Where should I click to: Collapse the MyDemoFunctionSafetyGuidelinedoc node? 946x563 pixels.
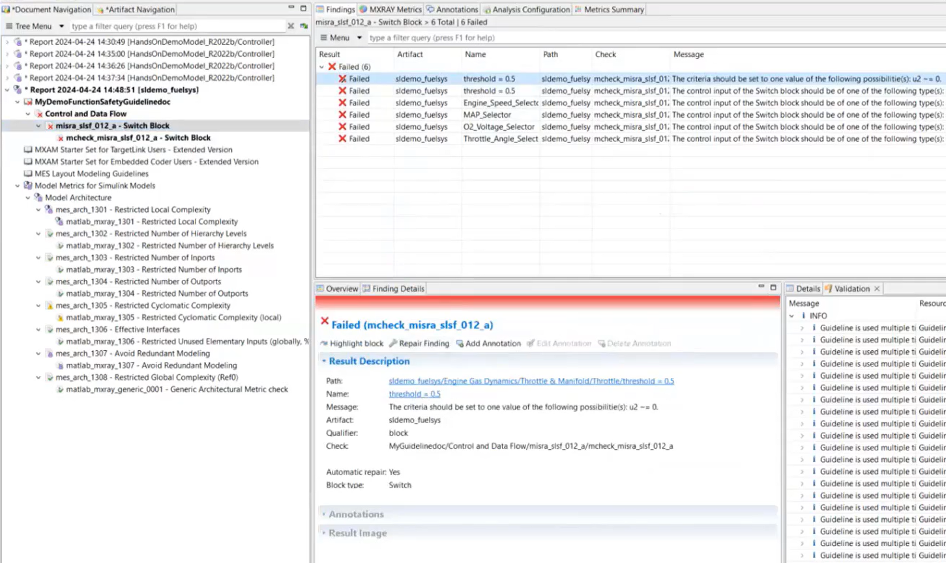[x=18, y=102]
